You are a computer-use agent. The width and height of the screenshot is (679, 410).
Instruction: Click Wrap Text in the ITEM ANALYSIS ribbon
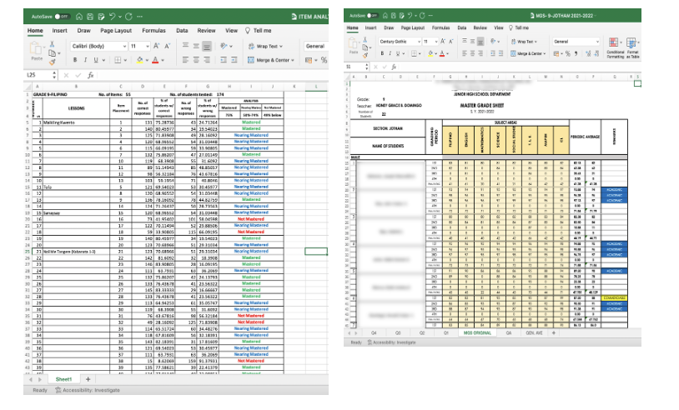point(265,47)
